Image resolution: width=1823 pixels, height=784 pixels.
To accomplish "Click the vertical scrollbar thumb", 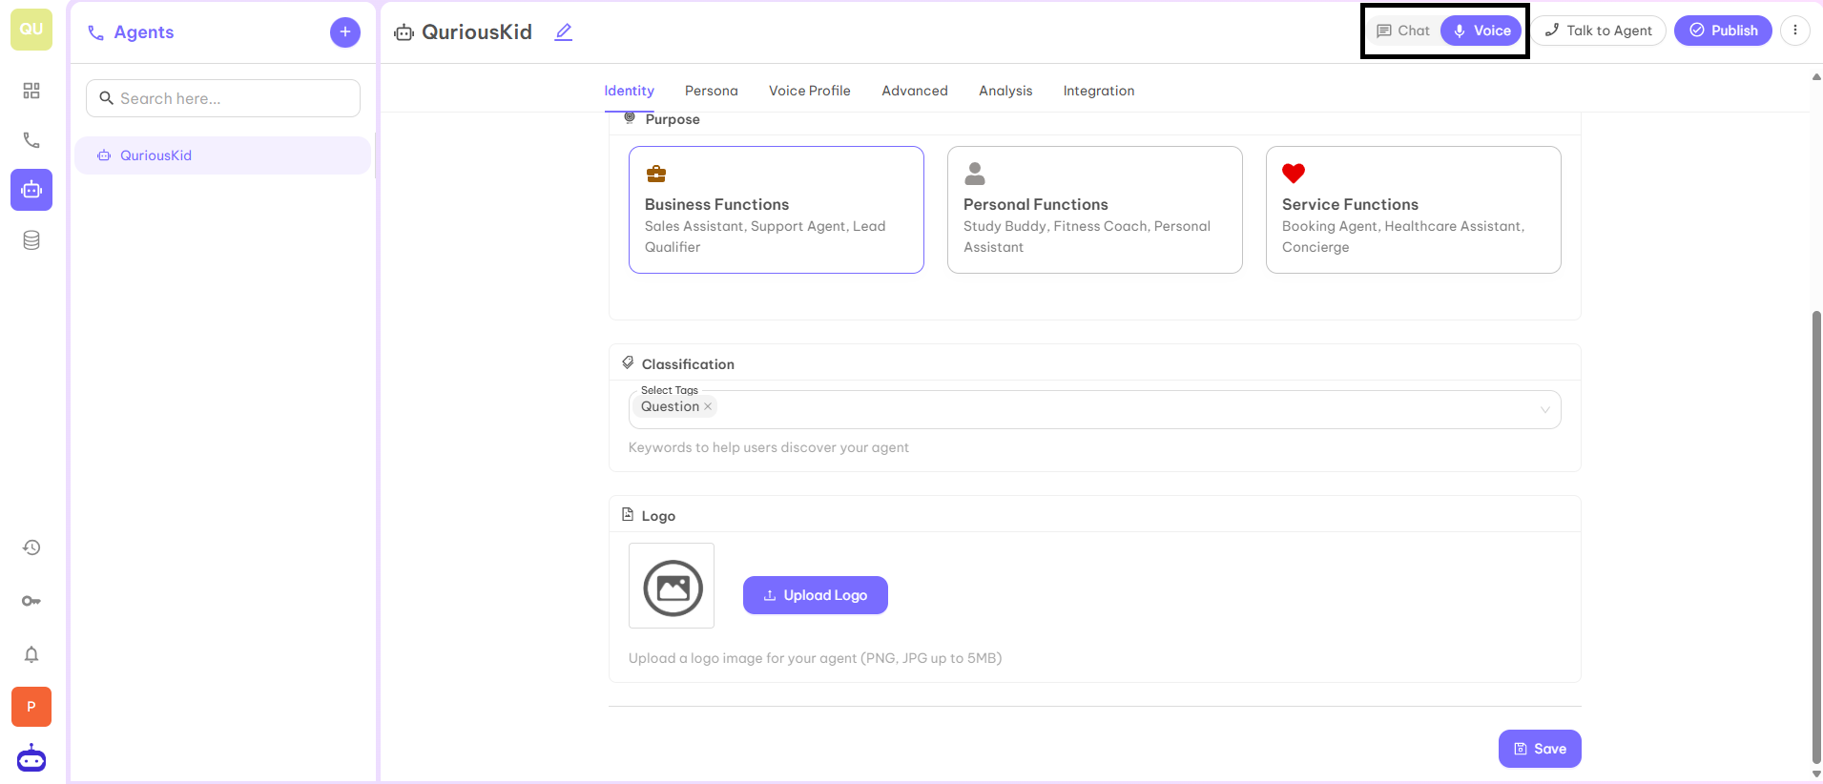I will [x=1816, y=537].
